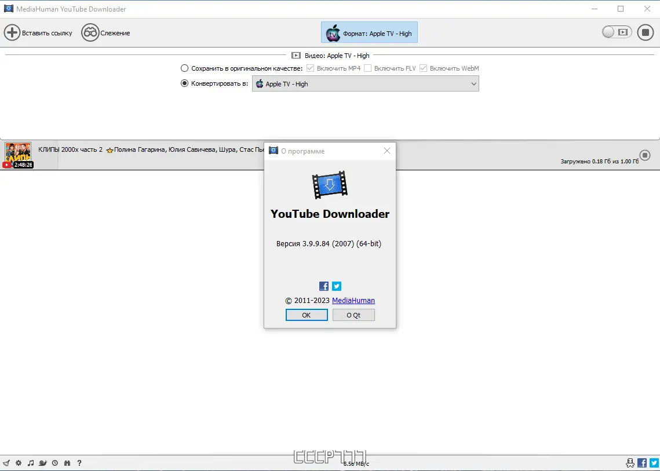660x471 pixels.
Task: Close the О программе dialog
Action: coord(387,151)
